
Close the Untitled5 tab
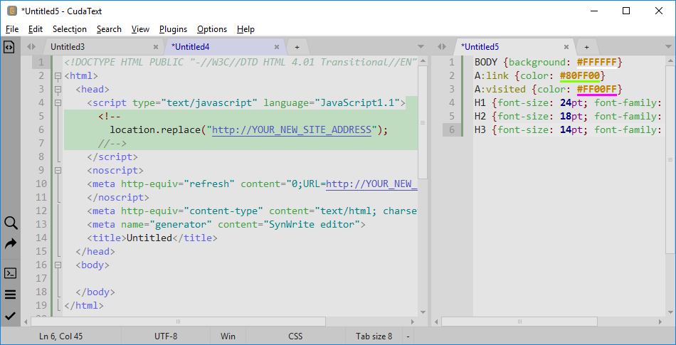[566, 47]
